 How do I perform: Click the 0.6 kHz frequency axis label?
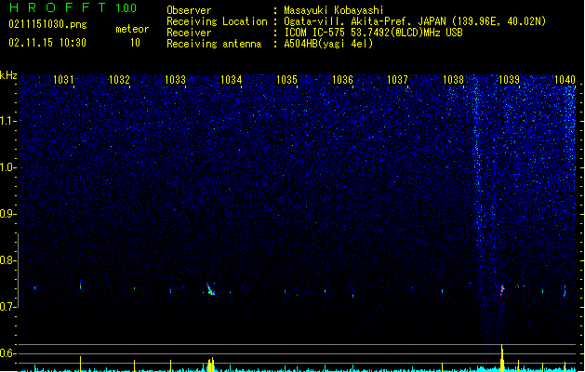click(7, 353)
